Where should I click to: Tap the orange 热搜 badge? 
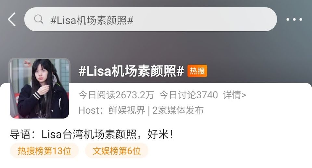pos(197,71)
